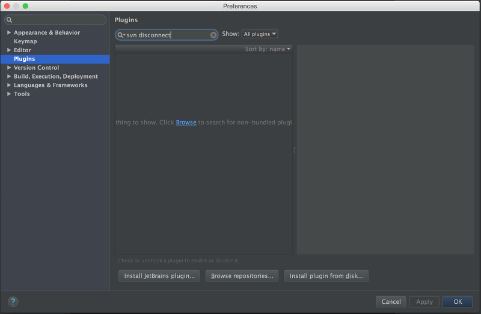Open Browse repositories dialog
This screenshot has width=481, height=314.
(x=242, y=276)
